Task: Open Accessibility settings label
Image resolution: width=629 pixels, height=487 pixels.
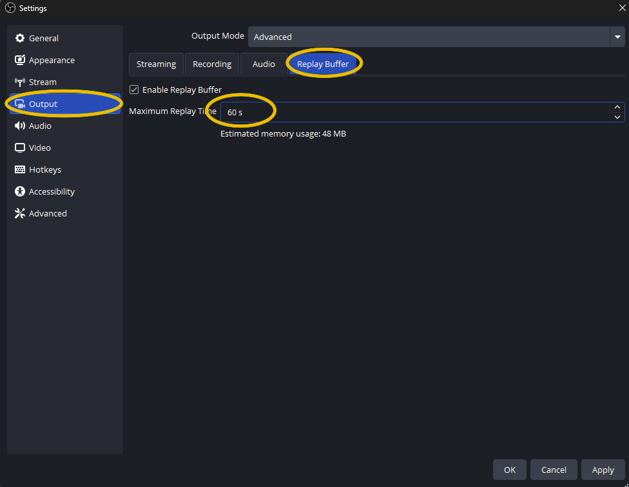Action: 52,191
